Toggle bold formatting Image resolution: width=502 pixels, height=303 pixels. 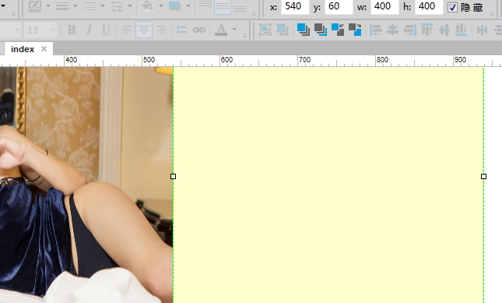[x=72, y=30]
